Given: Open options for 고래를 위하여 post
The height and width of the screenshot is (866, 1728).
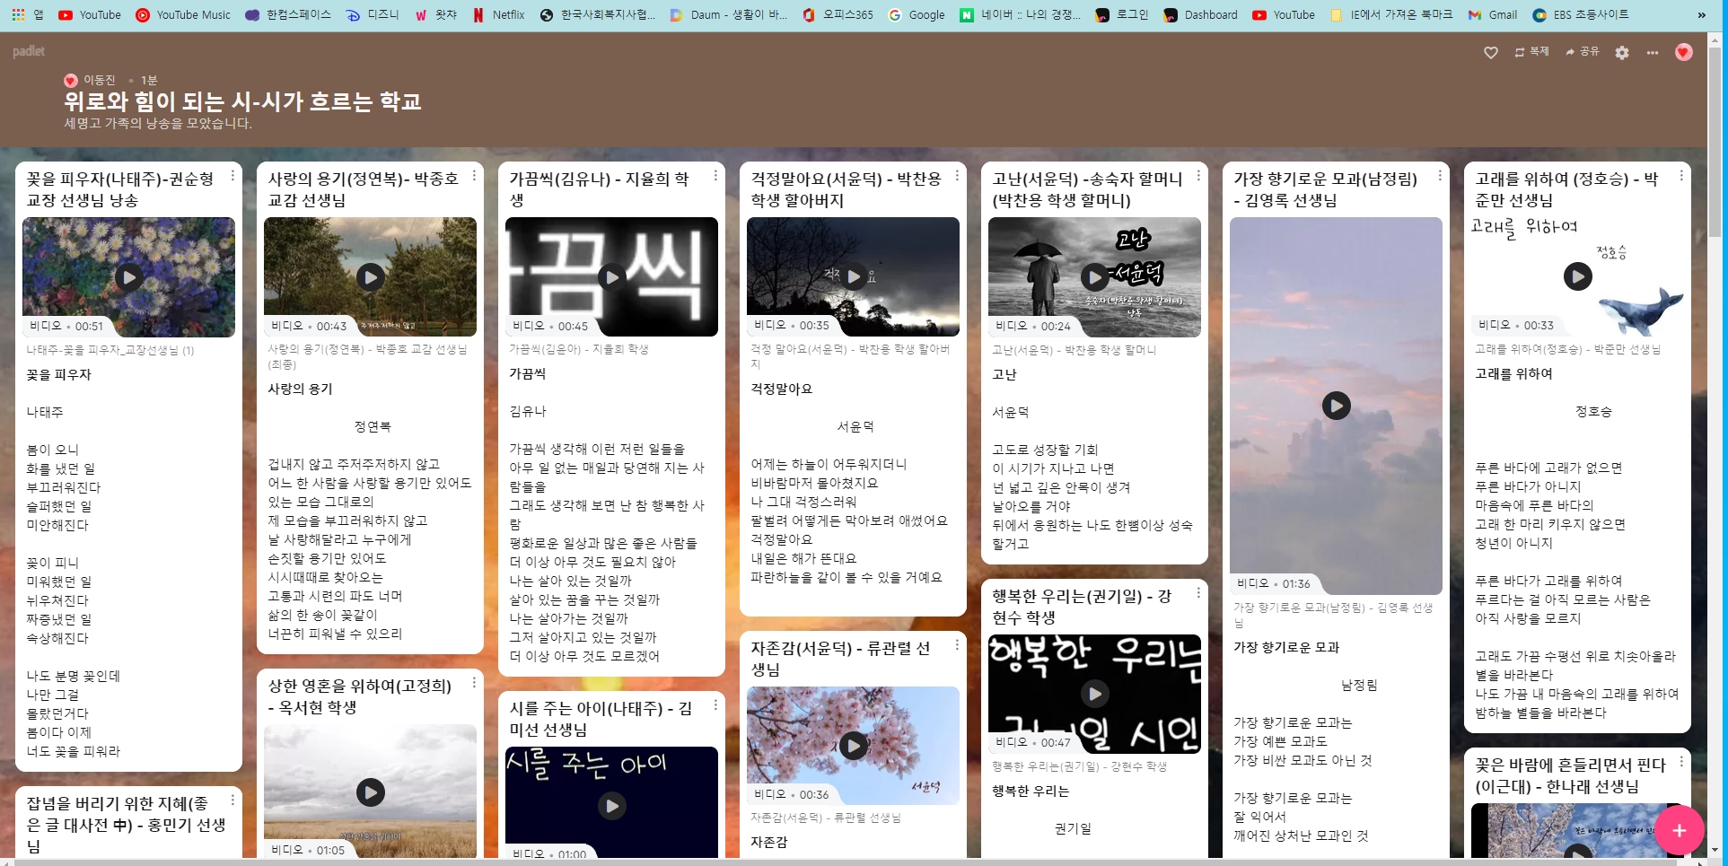Looking at the screenshot, I should tap(1681, 176).
